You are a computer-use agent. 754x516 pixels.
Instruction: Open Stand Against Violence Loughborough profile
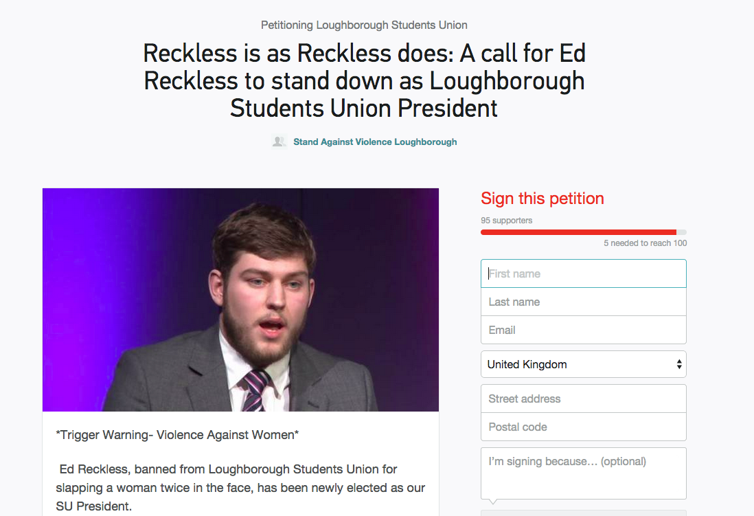[x=375, y=142]
